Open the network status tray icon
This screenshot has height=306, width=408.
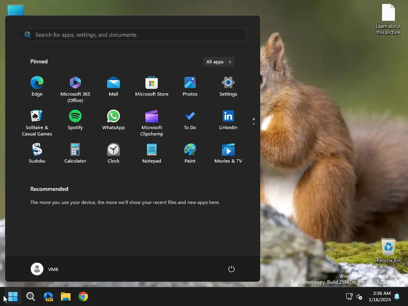[x=349, y=296]
